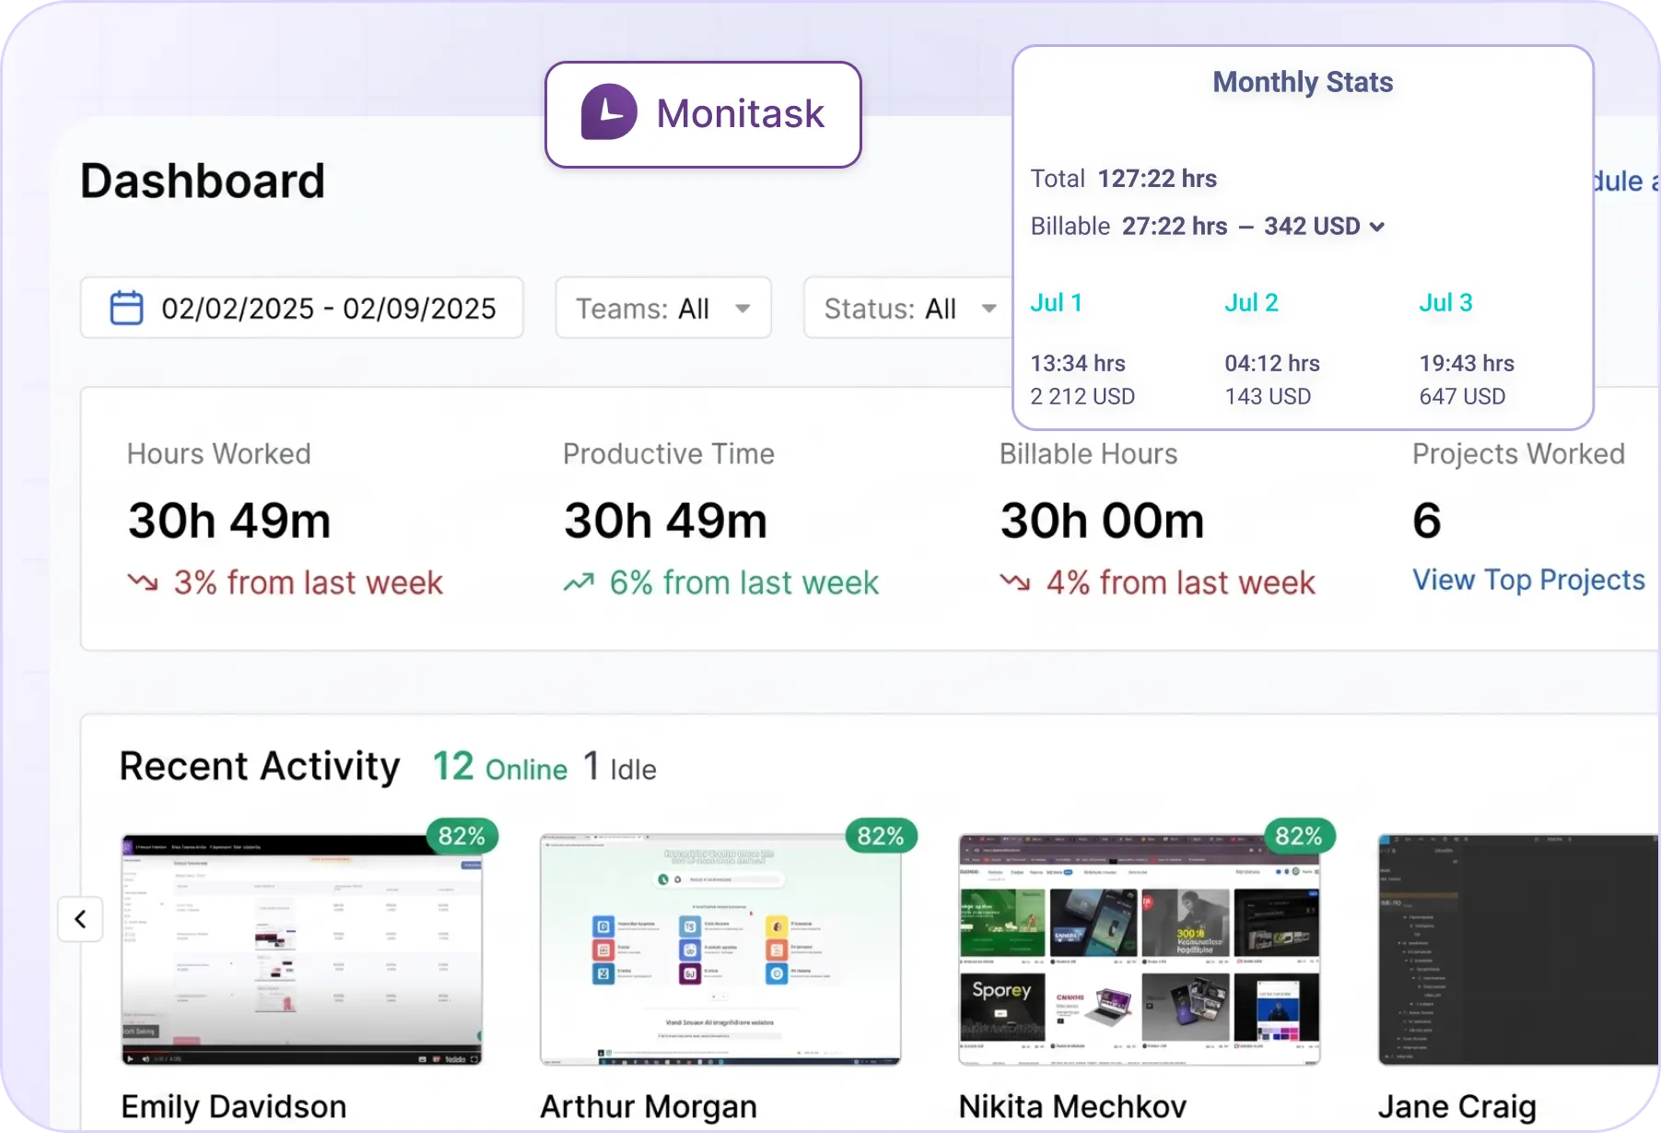
Task: Select Jul 3 in Monthly Stats
Action: coord(1445,302)
